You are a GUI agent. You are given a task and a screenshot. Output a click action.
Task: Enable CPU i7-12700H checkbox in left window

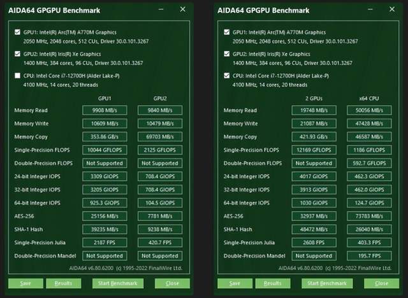[17, 76]
